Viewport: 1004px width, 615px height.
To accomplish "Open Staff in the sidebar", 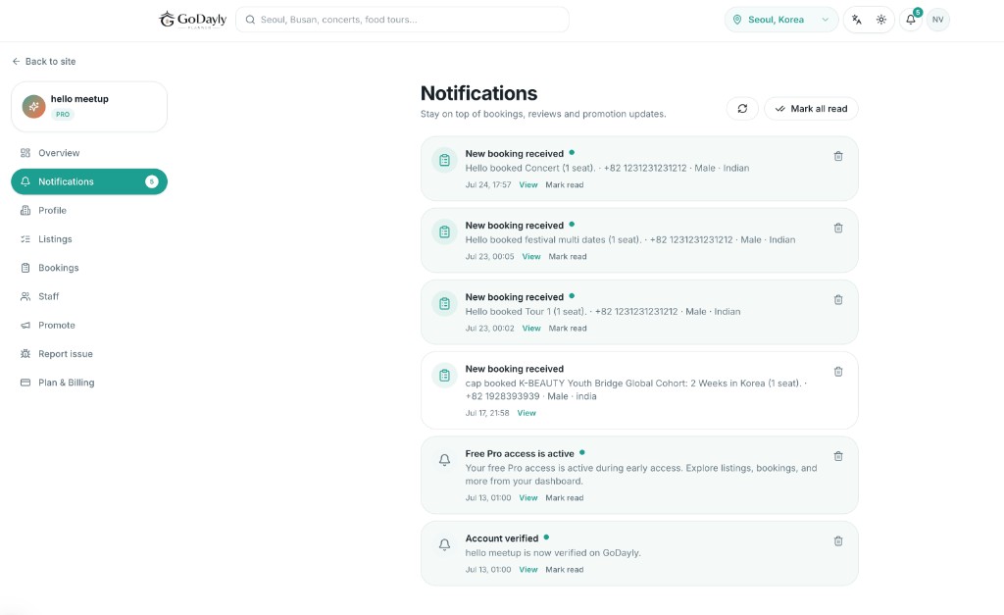I will click(89, 296).
